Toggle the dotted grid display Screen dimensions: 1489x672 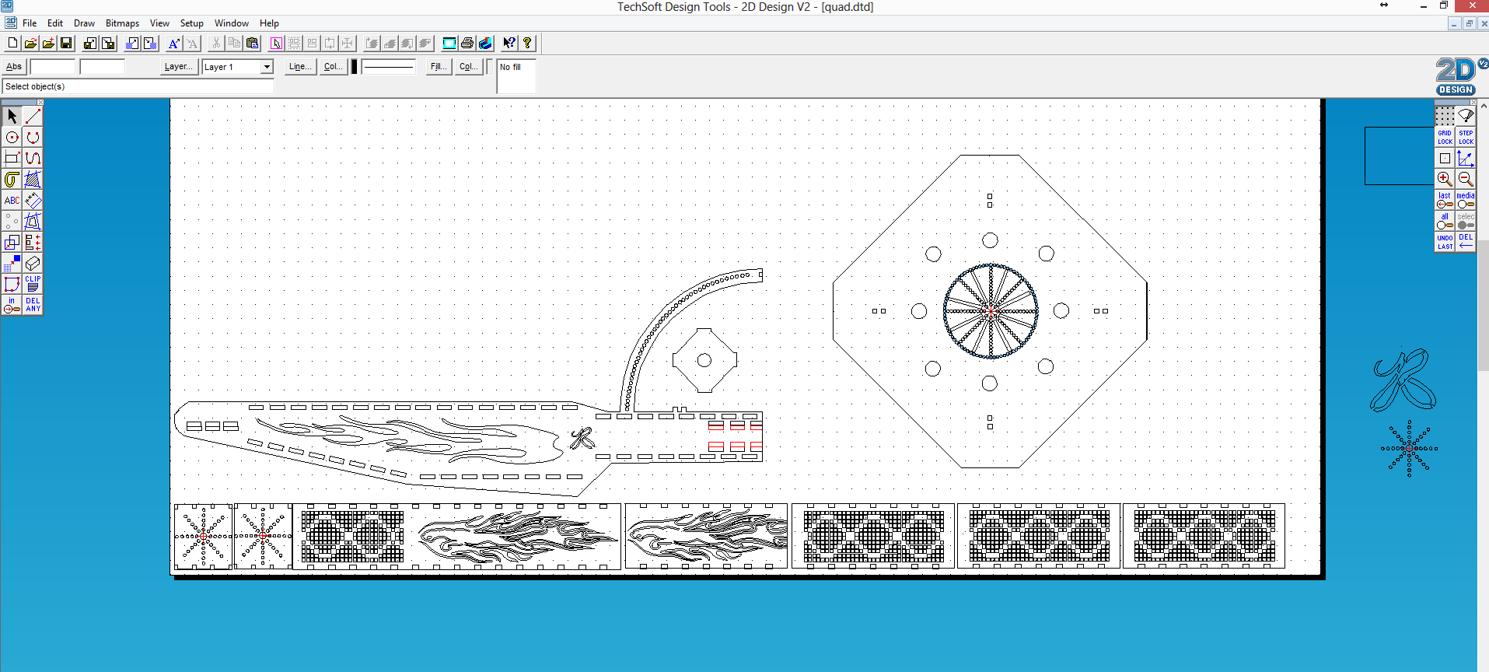coord(1445,116)
